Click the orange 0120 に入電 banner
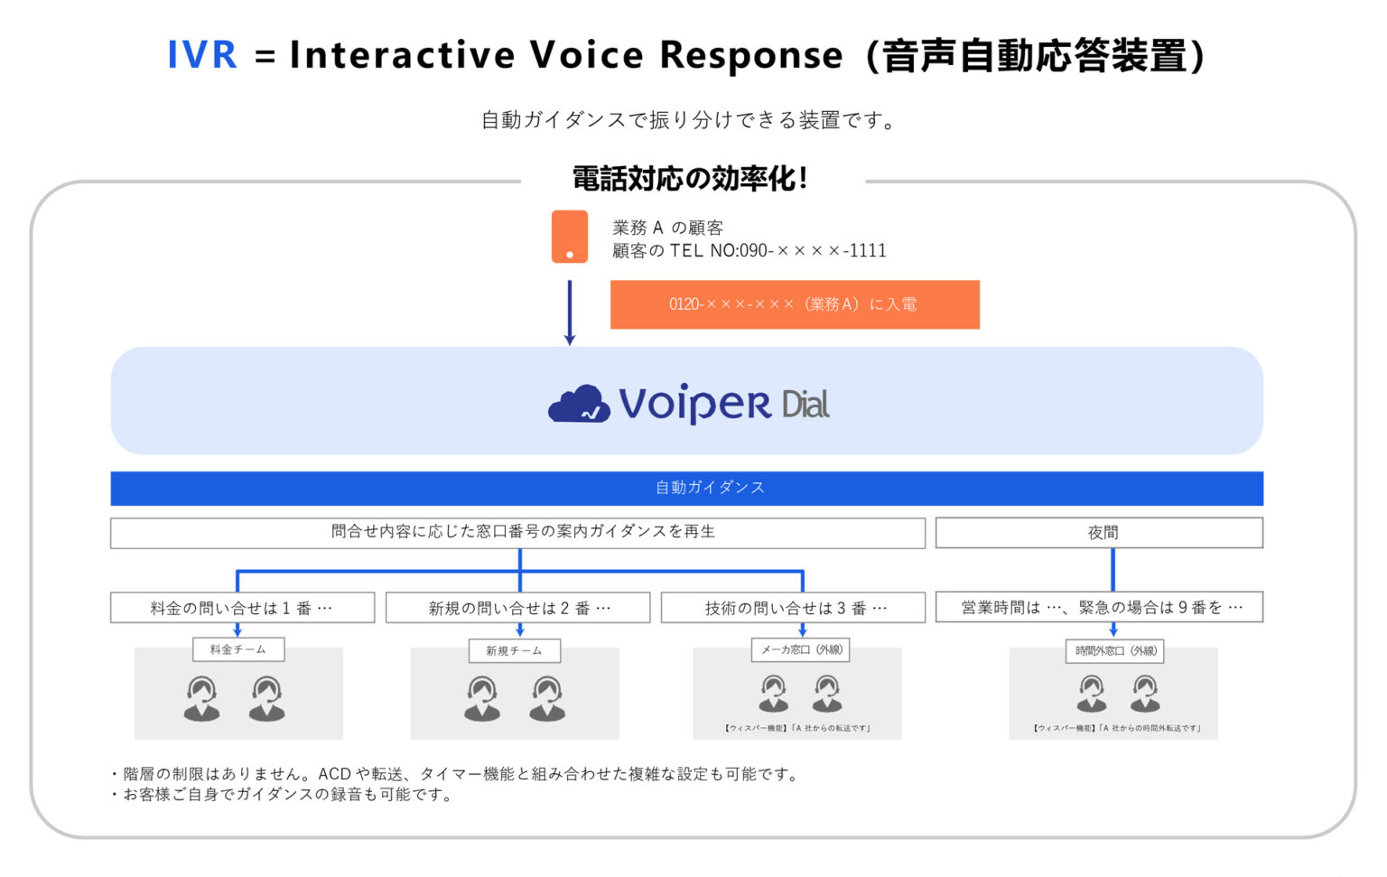The height and width of the screenshot is (877, 1387). [x=795, y=304]
